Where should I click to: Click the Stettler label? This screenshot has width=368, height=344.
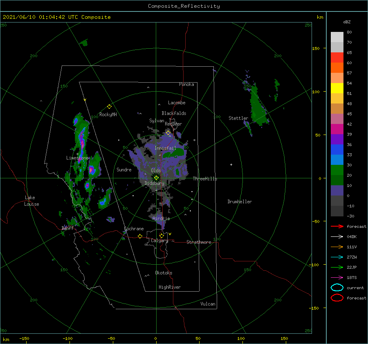pos(238,118)
